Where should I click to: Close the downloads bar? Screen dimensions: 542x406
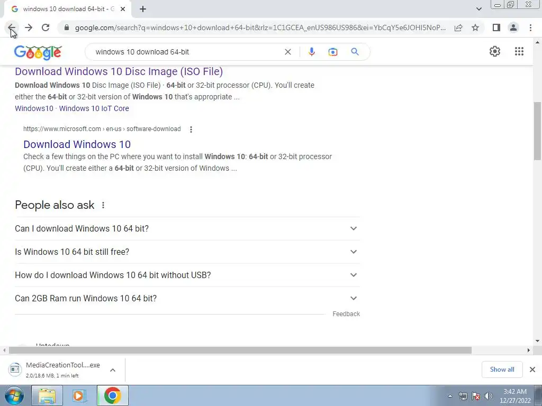pos(532,370)
